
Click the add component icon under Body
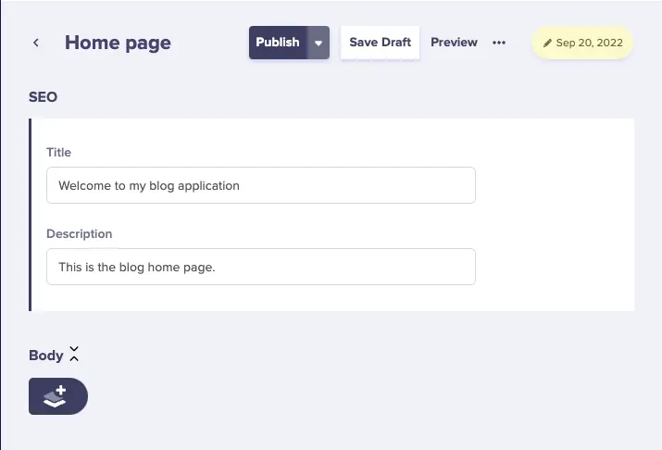[x=57, y=396]
